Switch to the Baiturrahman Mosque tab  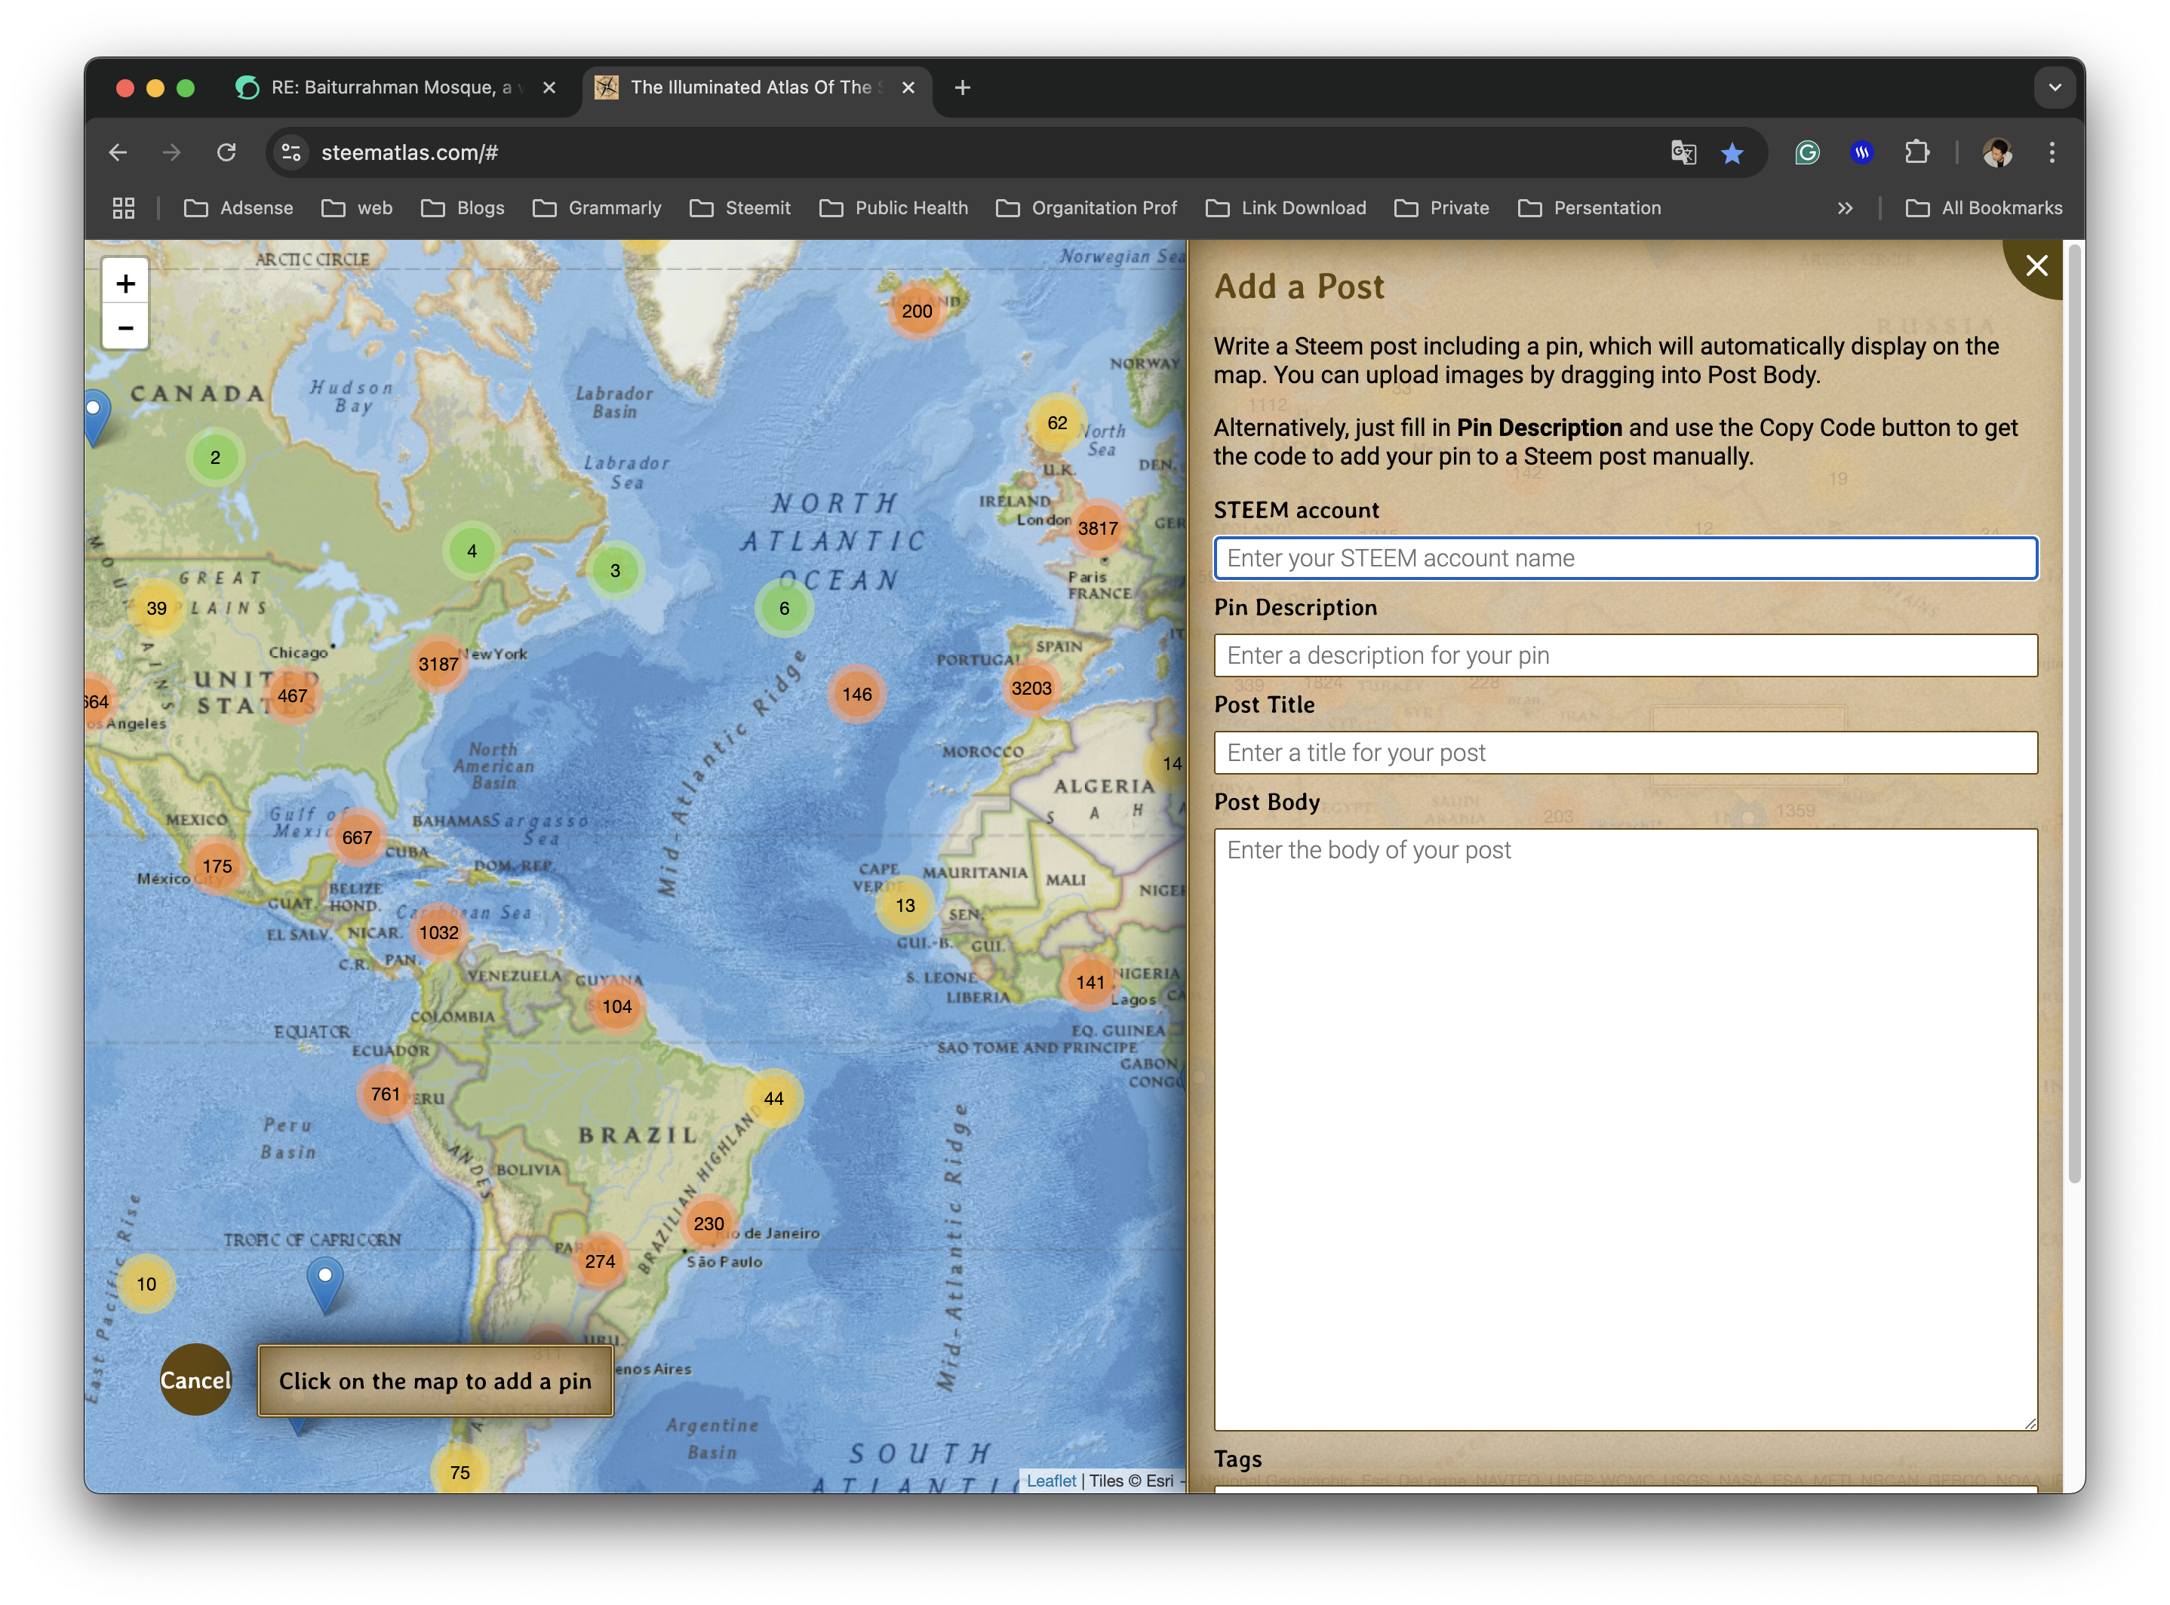[x=389, y=87]
